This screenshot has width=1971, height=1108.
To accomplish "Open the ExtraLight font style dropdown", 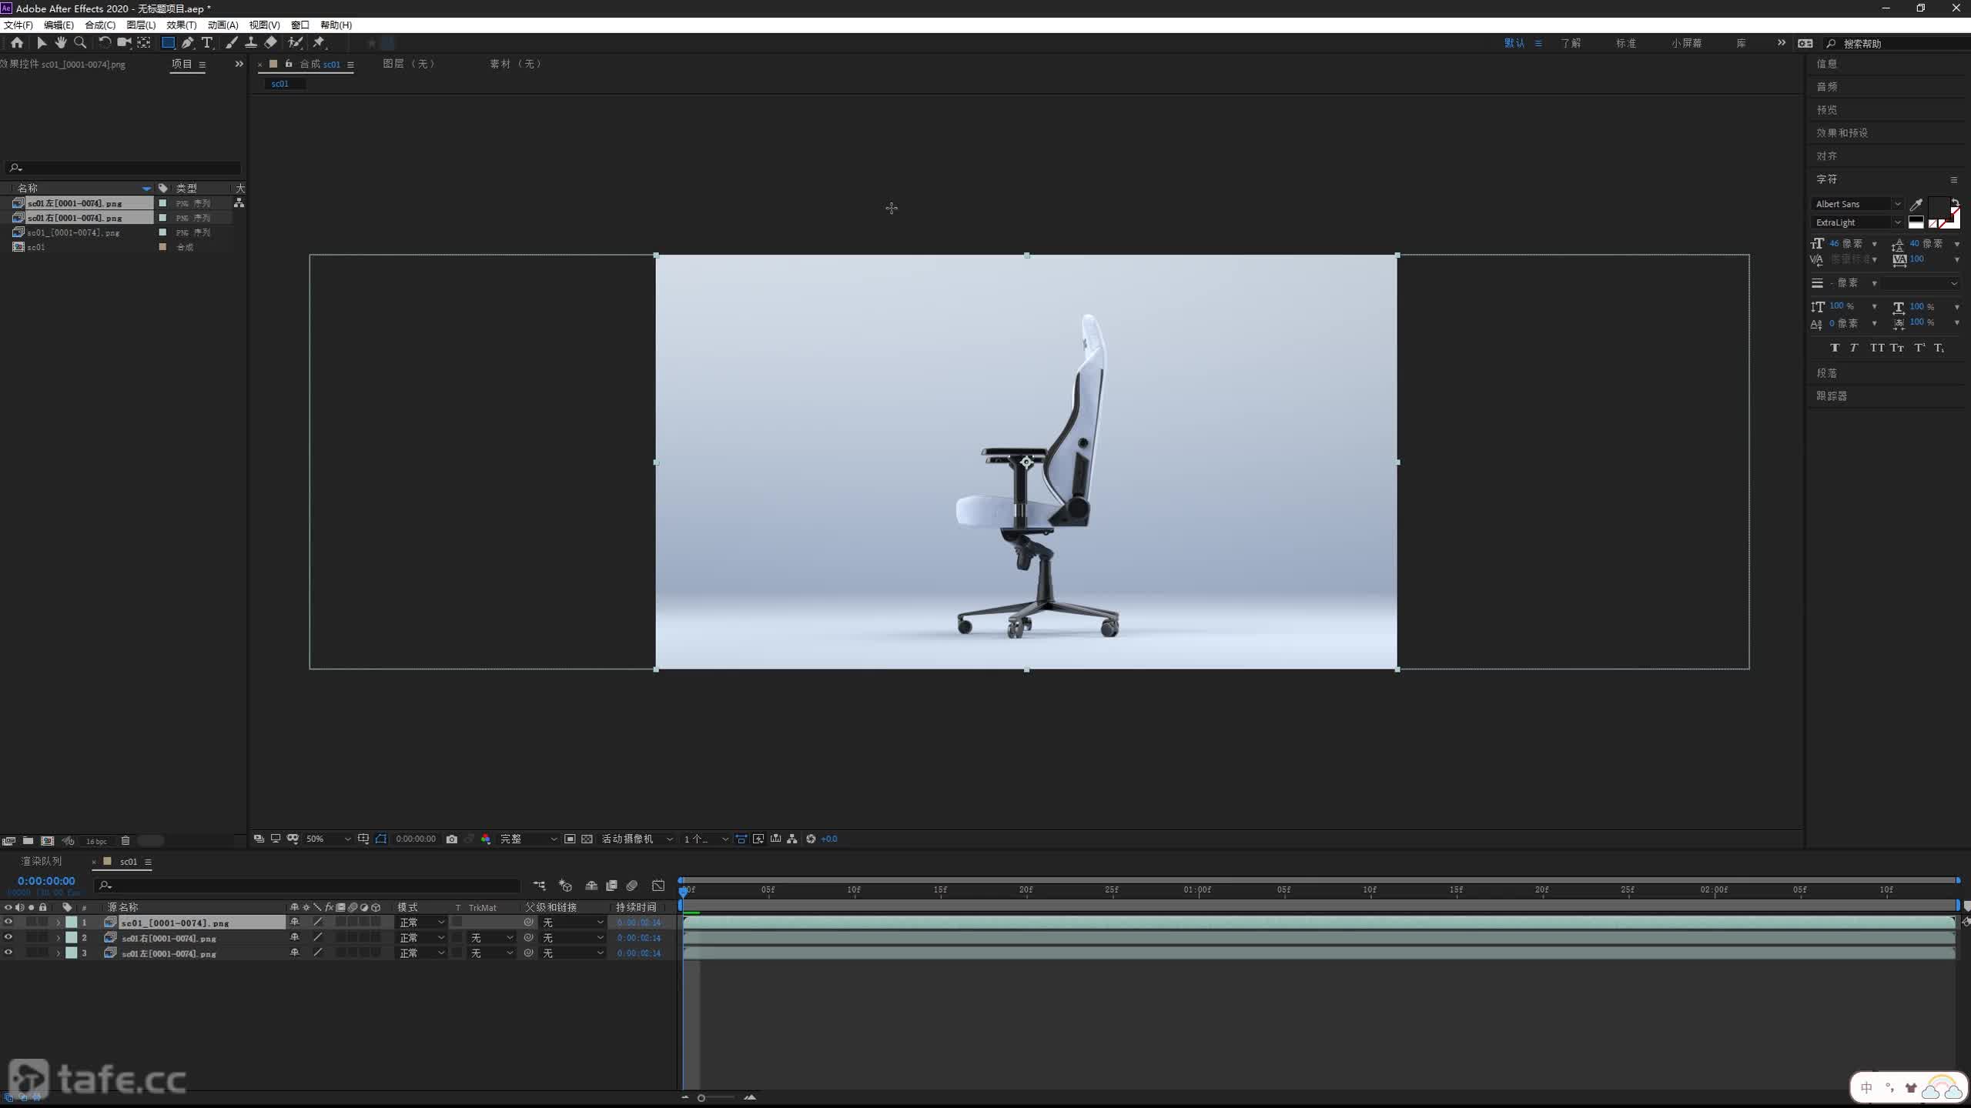I will [1857, 222].
